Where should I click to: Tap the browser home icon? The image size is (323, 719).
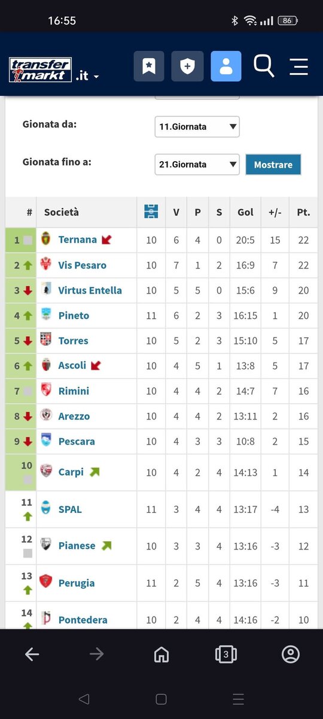coord(161,654)
